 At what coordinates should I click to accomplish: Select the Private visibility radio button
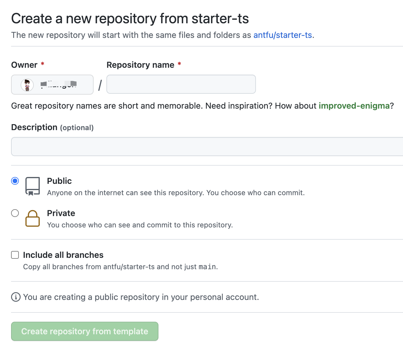coord(15,213)
